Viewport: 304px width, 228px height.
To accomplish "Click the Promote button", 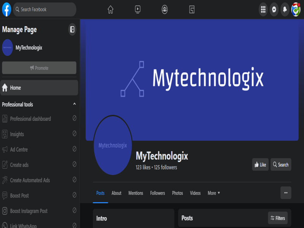I will 39,68.
